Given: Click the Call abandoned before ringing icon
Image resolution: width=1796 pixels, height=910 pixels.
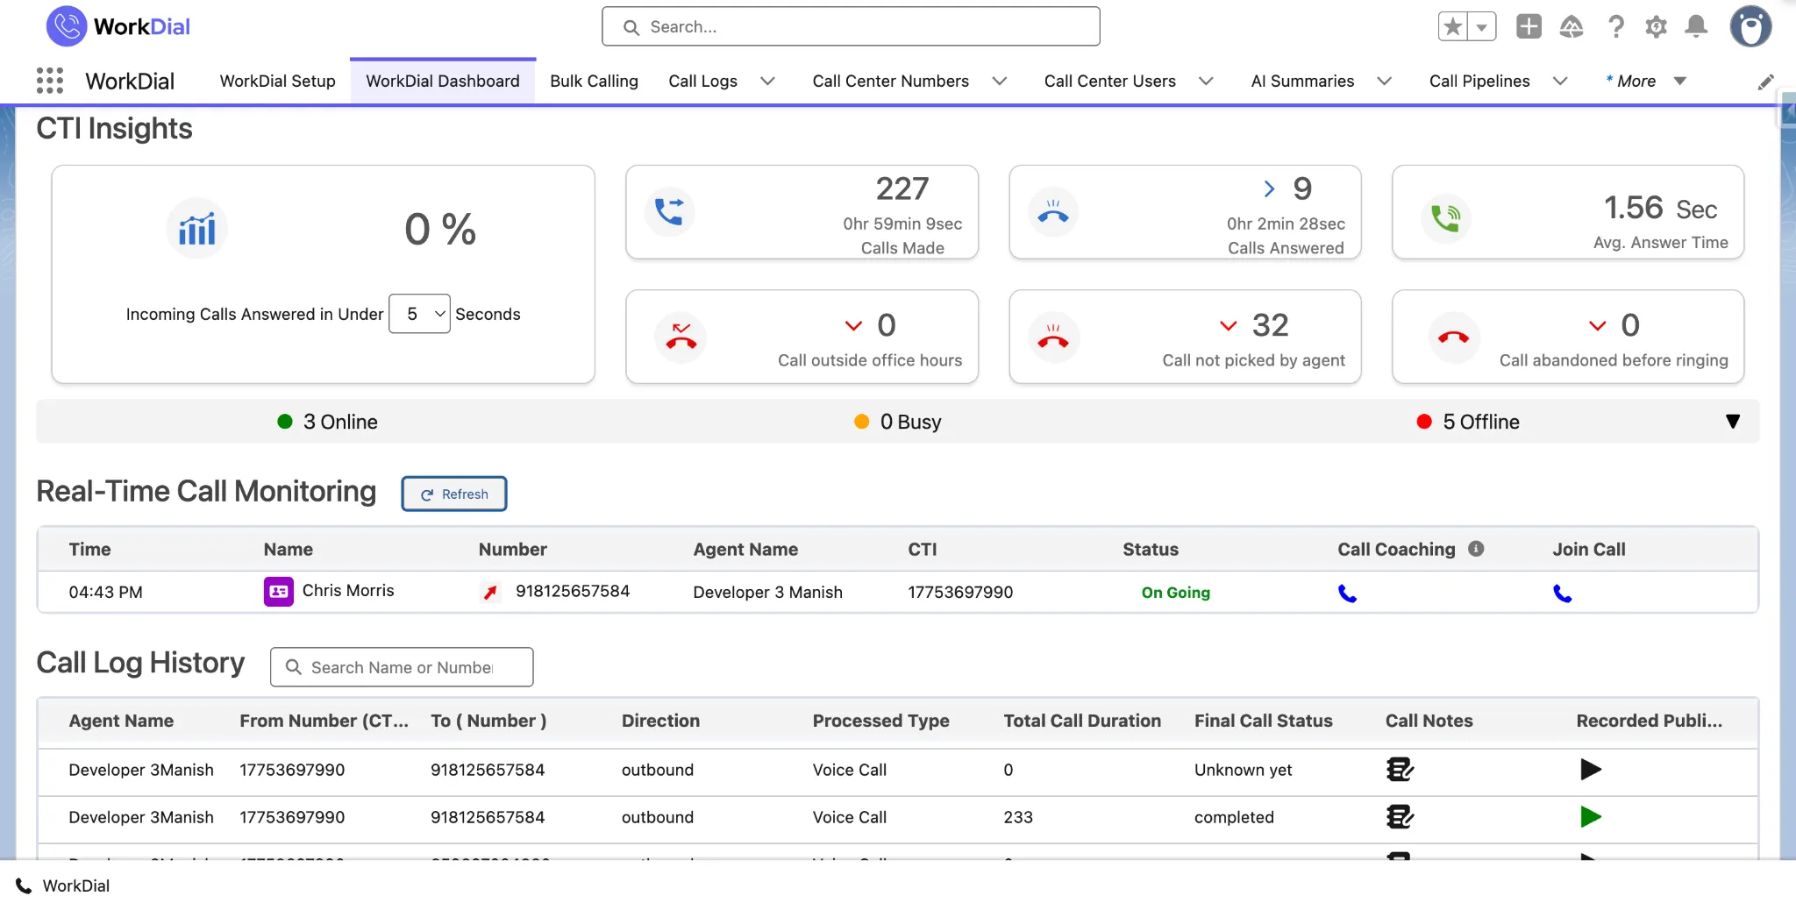Looking at the screenshot, I should 1453,337.
